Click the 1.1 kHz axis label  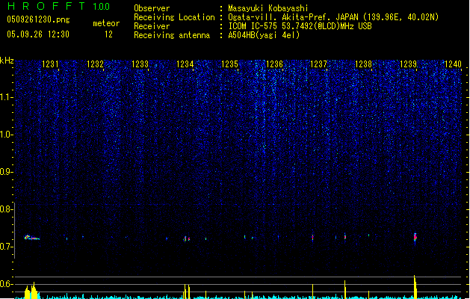(6, 97)
